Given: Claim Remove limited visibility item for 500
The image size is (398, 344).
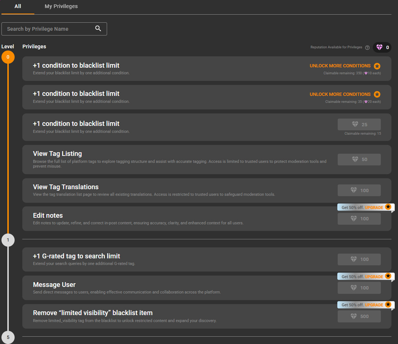Looking at the screenshot, I should [359, 316].
